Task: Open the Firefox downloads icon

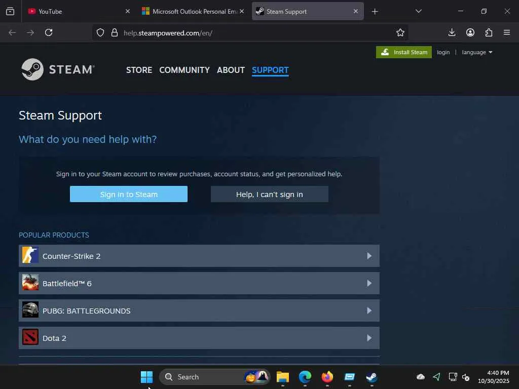Action: coord(452,32)
